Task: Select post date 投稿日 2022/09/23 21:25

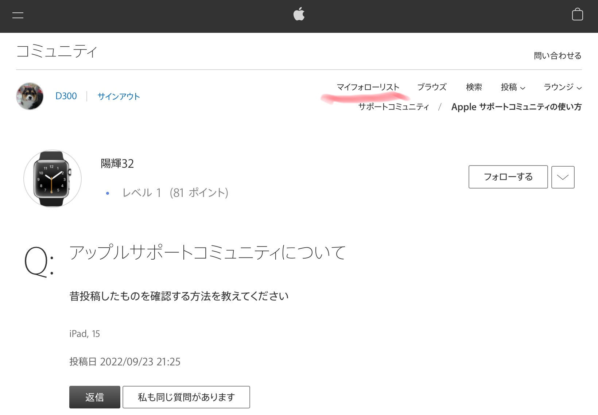Action: click(125, 362)
